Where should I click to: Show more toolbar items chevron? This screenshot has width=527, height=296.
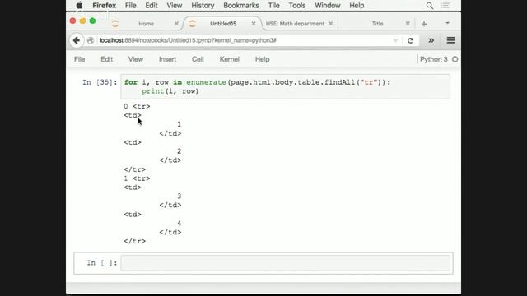(x=431, y=40)
